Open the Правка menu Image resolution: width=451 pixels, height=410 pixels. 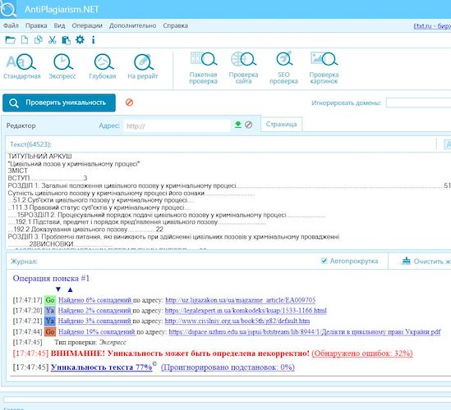(36, 25)
